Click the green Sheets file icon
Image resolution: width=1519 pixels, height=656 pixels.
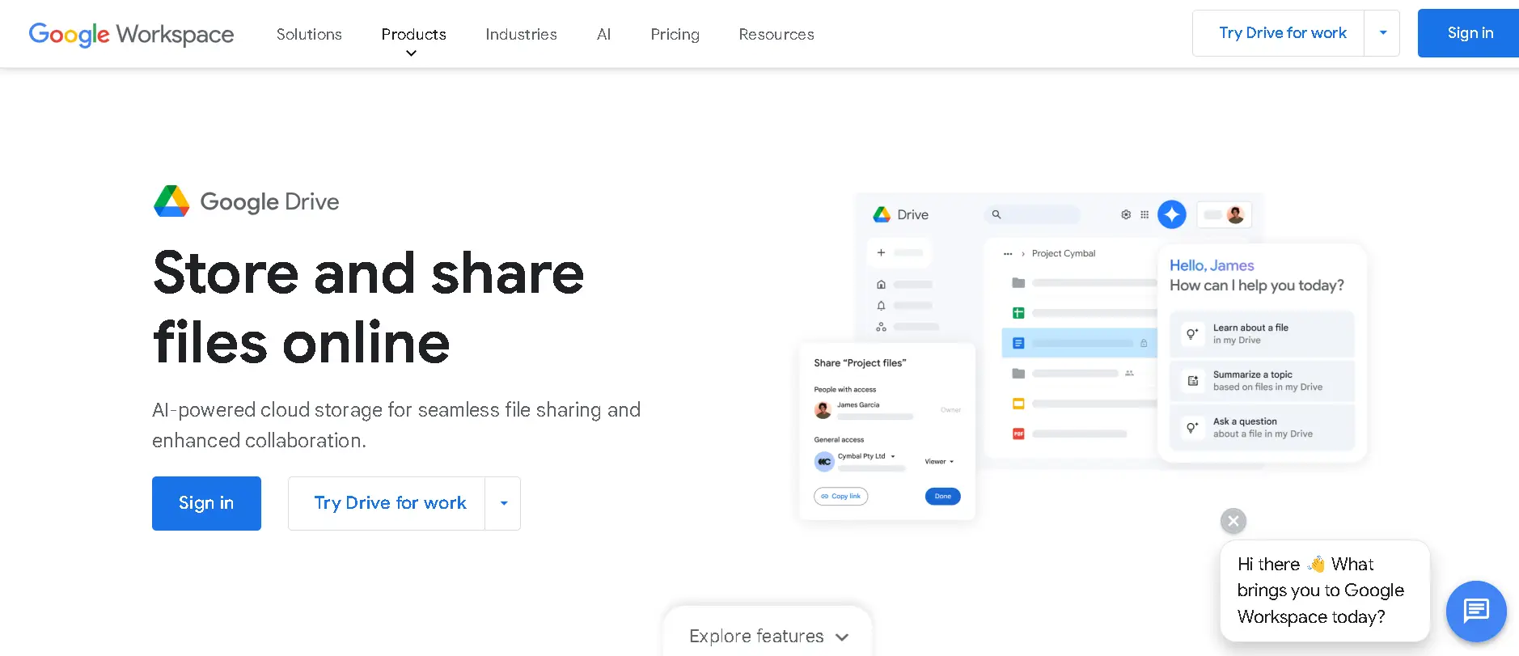click(1018, 313)
